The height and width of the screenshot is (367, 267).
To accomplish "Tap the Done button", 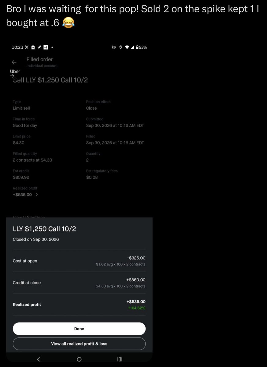I will coord(79,329).
